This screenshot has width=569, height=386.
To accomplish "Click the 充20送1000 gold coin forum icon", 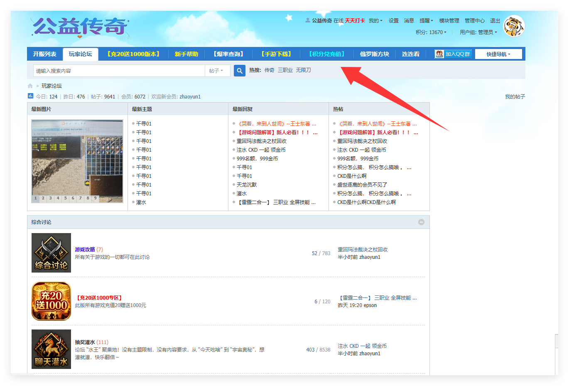I will [51, 301].
